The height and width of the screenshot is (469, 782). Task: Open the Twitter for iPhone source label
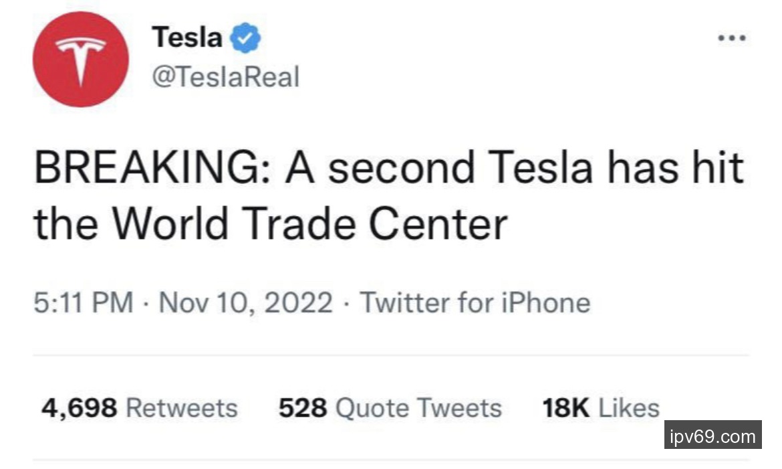click(x=476, y=303)
